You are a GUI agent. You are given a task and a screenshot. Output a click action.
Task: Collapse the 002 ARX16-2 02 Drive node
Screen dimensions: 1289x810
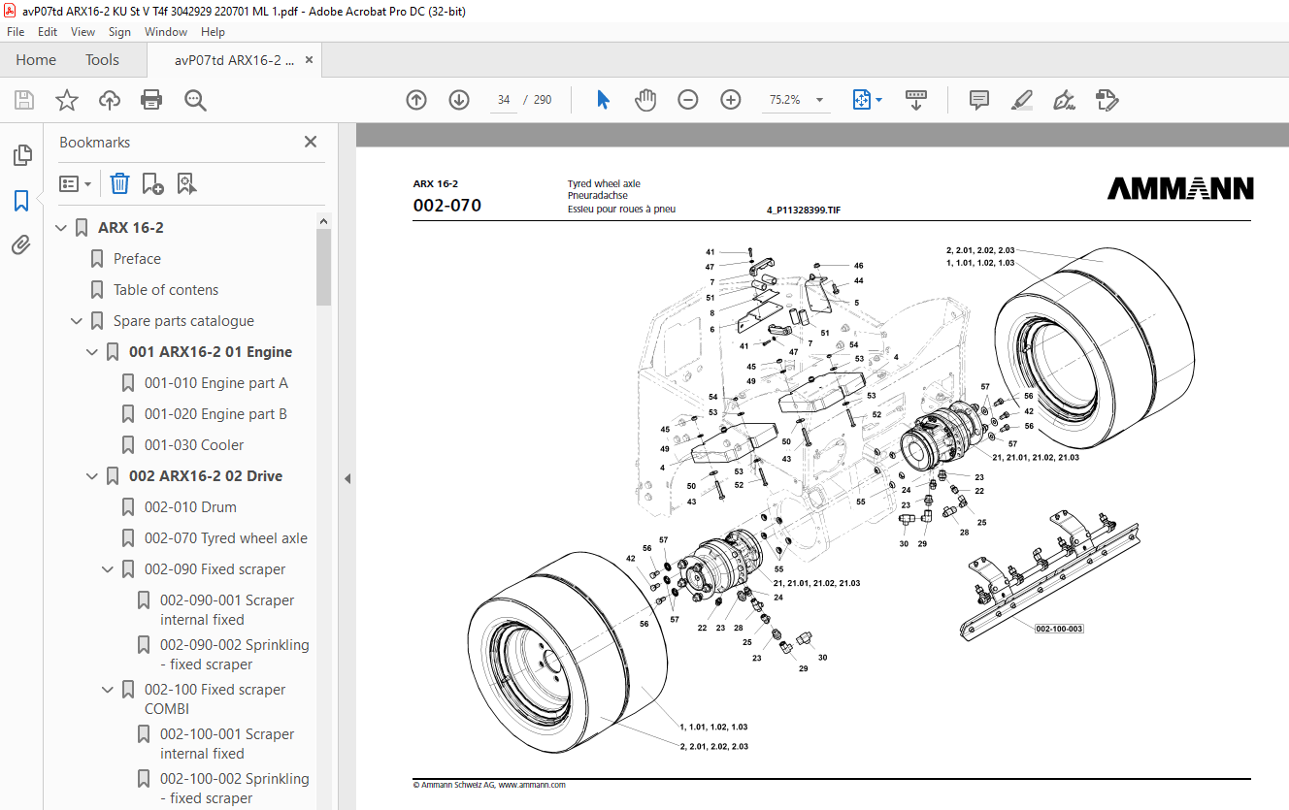(93, 476)
